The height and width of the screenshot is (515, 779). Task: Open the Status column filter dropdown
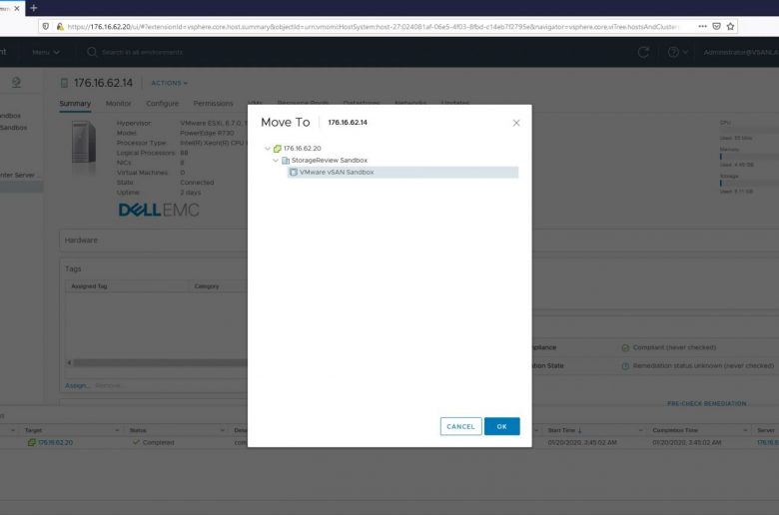(x=222, y=430)
